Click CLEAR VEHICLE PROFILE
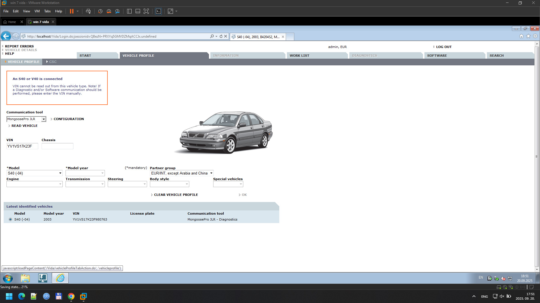This screenshot has height=303, width=540. 176,195
